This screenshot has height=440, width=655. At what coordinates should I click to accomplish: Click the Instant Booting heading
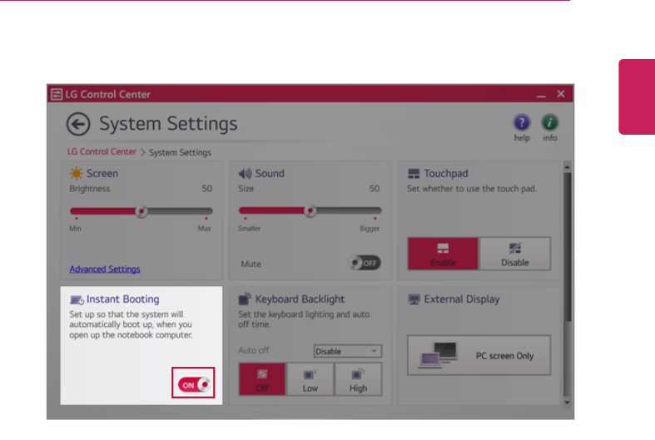tap(123, 299)
